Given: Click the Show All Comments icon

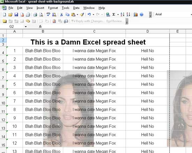Looking at the screenshot, I should click(28, 21).
